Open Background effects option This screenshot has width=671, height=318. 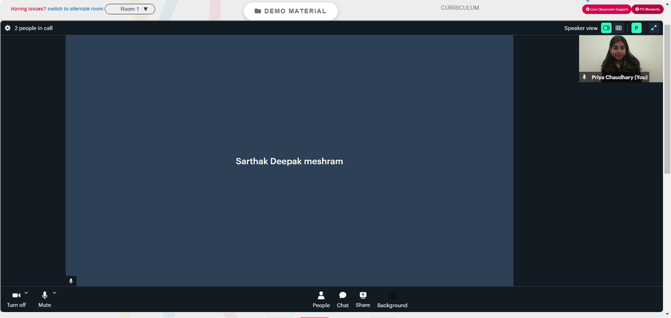392,300
